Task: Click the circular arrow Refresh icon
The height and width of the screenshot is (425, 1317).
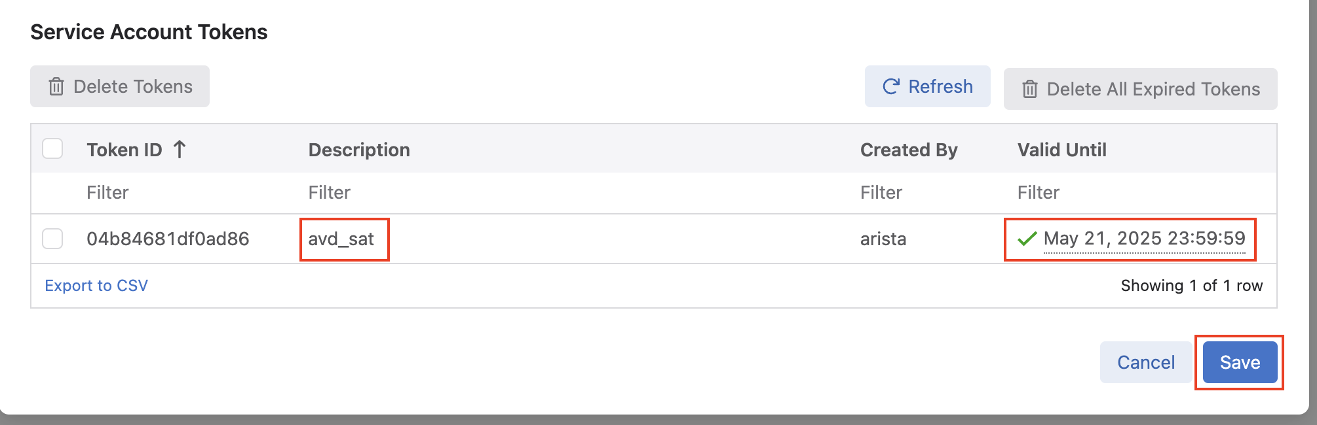Action: [891, 86]
